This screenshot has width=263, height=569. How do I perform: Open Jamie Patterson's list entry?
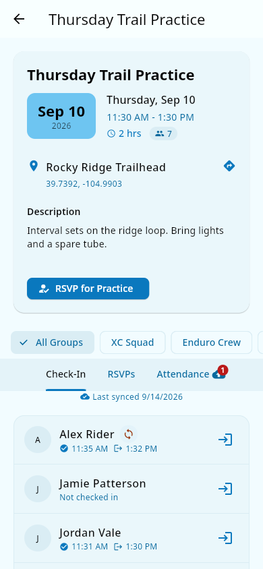131,489
